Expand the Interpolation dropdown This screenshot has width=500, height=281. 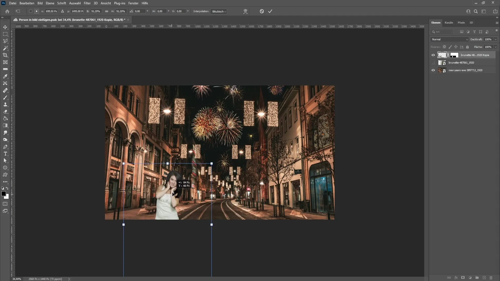click(218, 11)
